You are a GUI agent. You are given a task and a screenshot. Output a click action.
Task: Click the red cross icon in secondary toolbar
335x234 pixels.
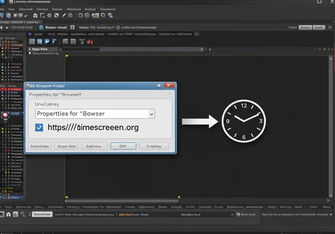tap(90, 42)
